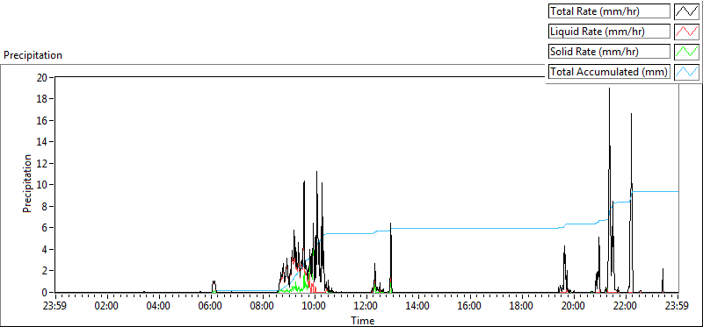
Task: Click the 16:00 time axis label
Action: [x=470, y=307]
